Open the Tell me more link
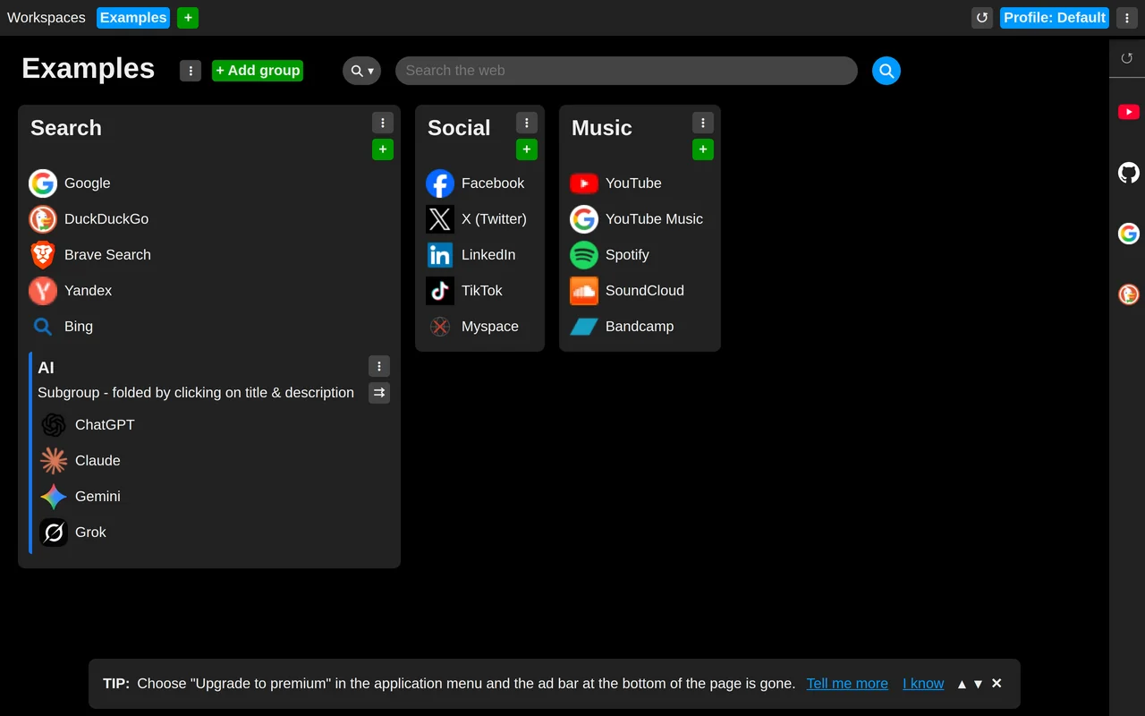The height and width of the screenshot is (716, 1145). click(847, 684)
